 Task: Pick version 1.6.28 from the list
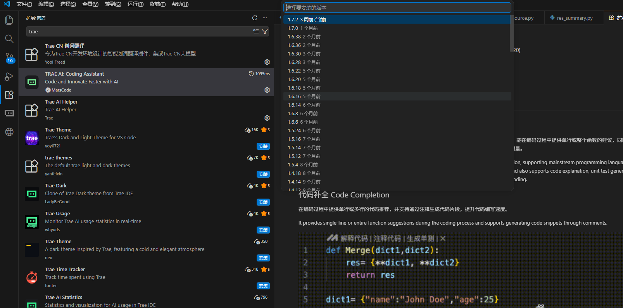click(397, 62)
